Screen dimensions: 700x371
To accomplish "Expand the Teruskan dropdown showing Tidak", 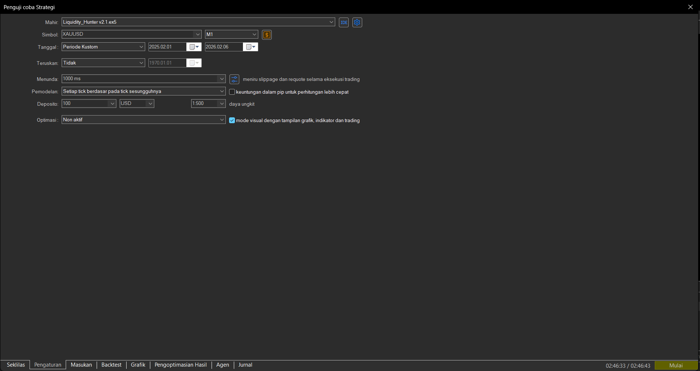I will click(x=141, y=63).
